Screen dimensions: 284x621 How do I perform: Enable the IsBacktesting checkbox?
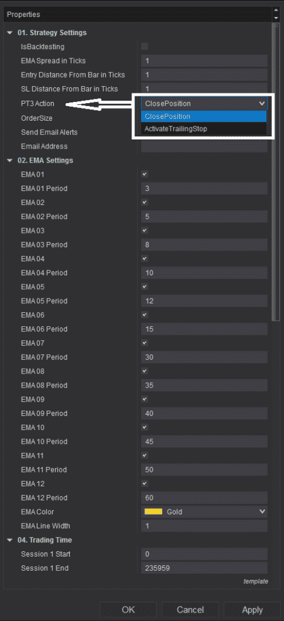click(145, 47)
